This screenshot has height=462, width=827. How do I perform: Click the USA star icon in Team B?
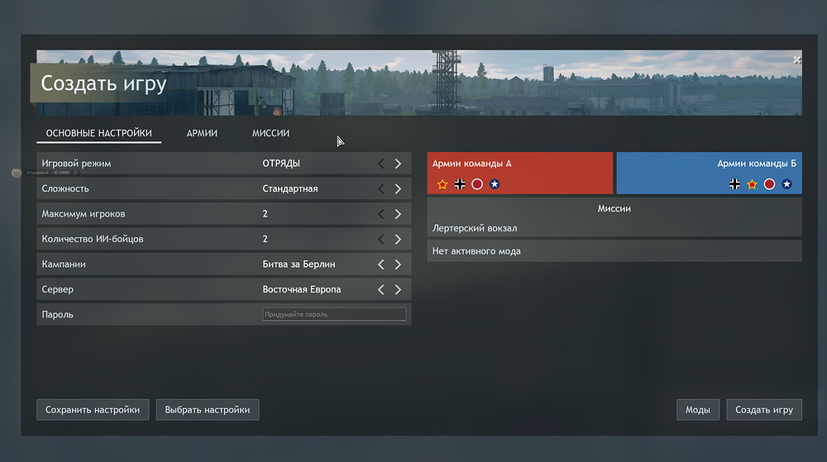786,184
